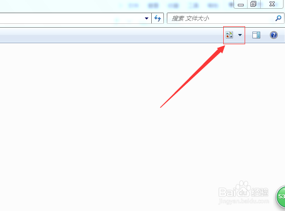
Task: Open help with the question mark icon
Action: click(x=273, y=35)
